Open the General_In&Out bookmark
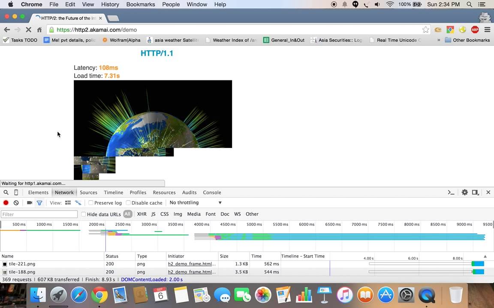Viewport: 494px width, 308px height. point(284,40)
